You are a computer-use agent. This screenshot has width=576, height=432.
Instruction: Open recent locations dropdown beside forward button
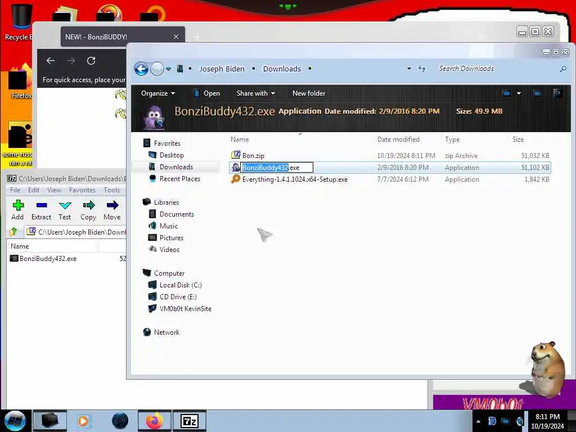click(x=168, y=69)
